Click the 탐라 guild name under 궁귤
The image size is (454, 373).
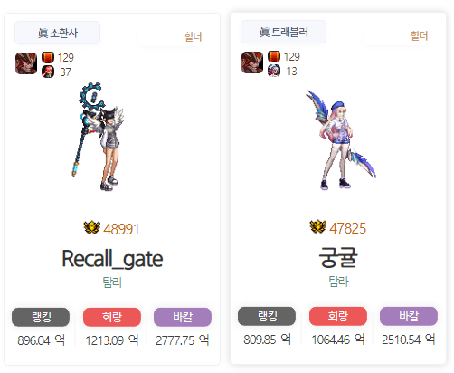(338, 282)
